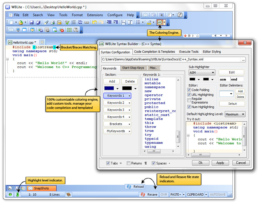Click the spell check icon
The width and height of the screenshot is (258, 203).
point(67,22)
